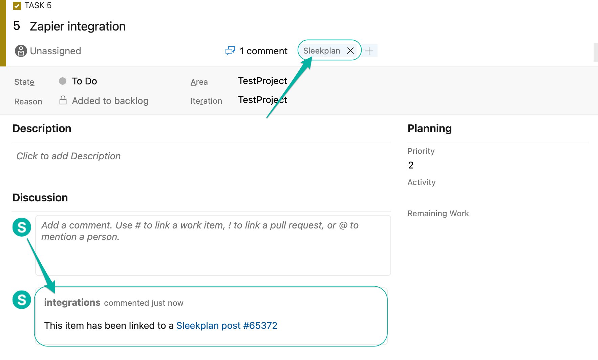This screenshot has width=598, height=360.
Task: Click the Planning section heading
Action: (429, 128)
